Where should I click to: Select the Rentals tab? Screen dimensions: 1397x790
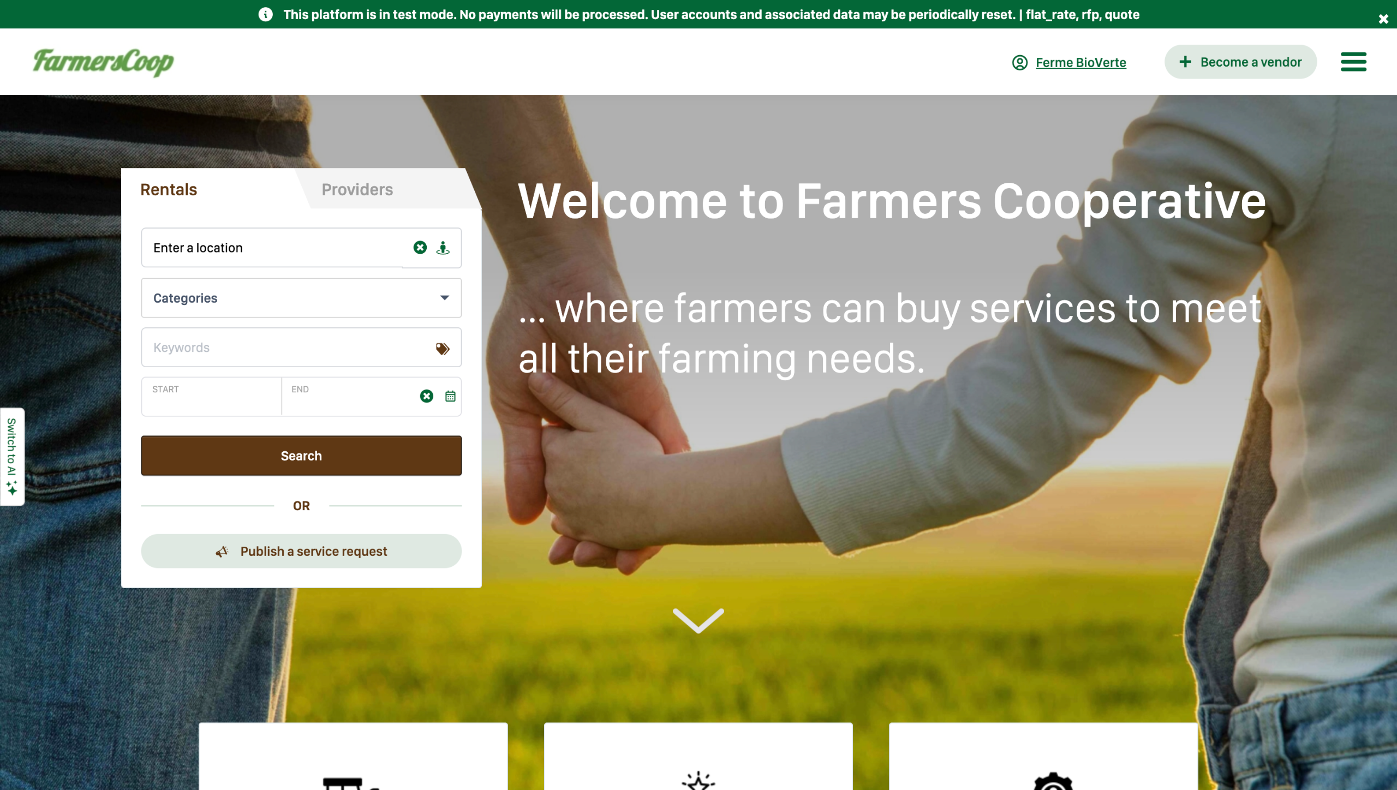[x=169, y=189]
